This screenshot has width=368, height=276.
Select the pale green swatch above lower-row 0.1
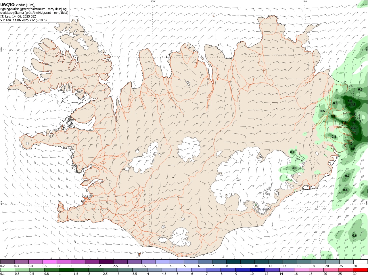coord(7,270)
